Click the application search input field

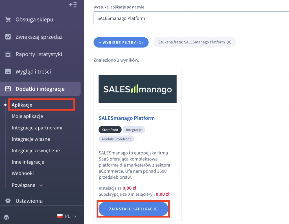pos(169,18)
